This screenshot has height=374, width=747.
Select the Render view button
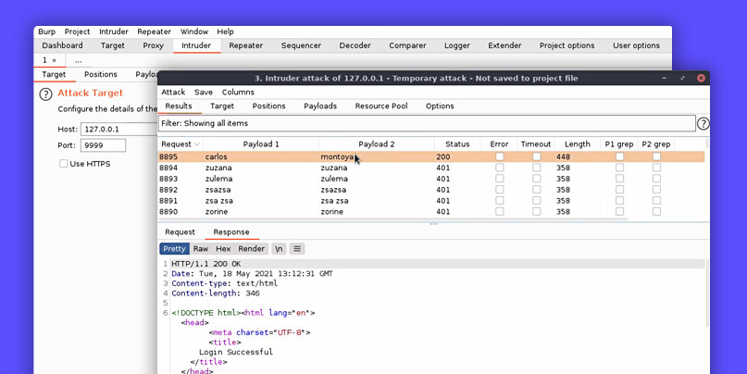tap(251, 249)
